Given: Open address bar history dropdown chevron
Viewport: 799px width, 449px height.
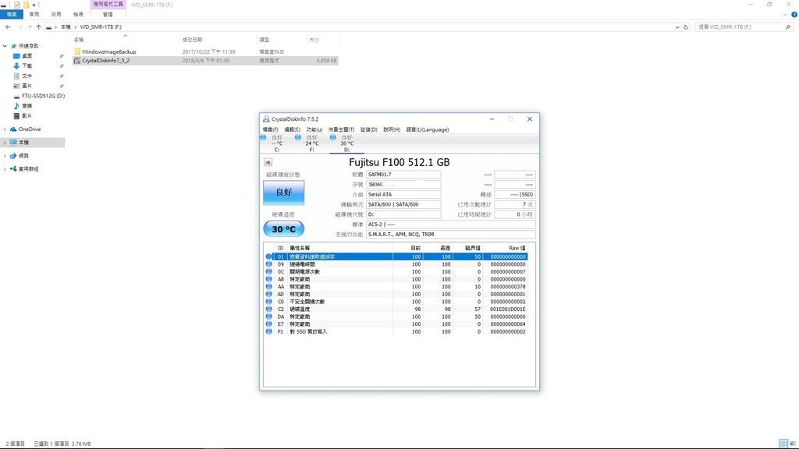Looking at the screenshot, I should click(677, 27).
